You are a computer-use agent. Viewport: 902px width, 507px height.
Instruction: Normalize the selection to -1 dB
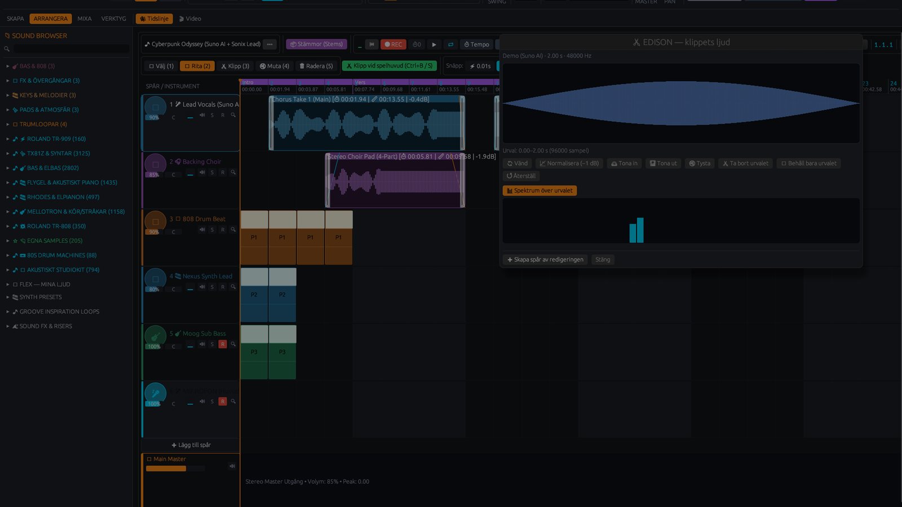[569, 163]
